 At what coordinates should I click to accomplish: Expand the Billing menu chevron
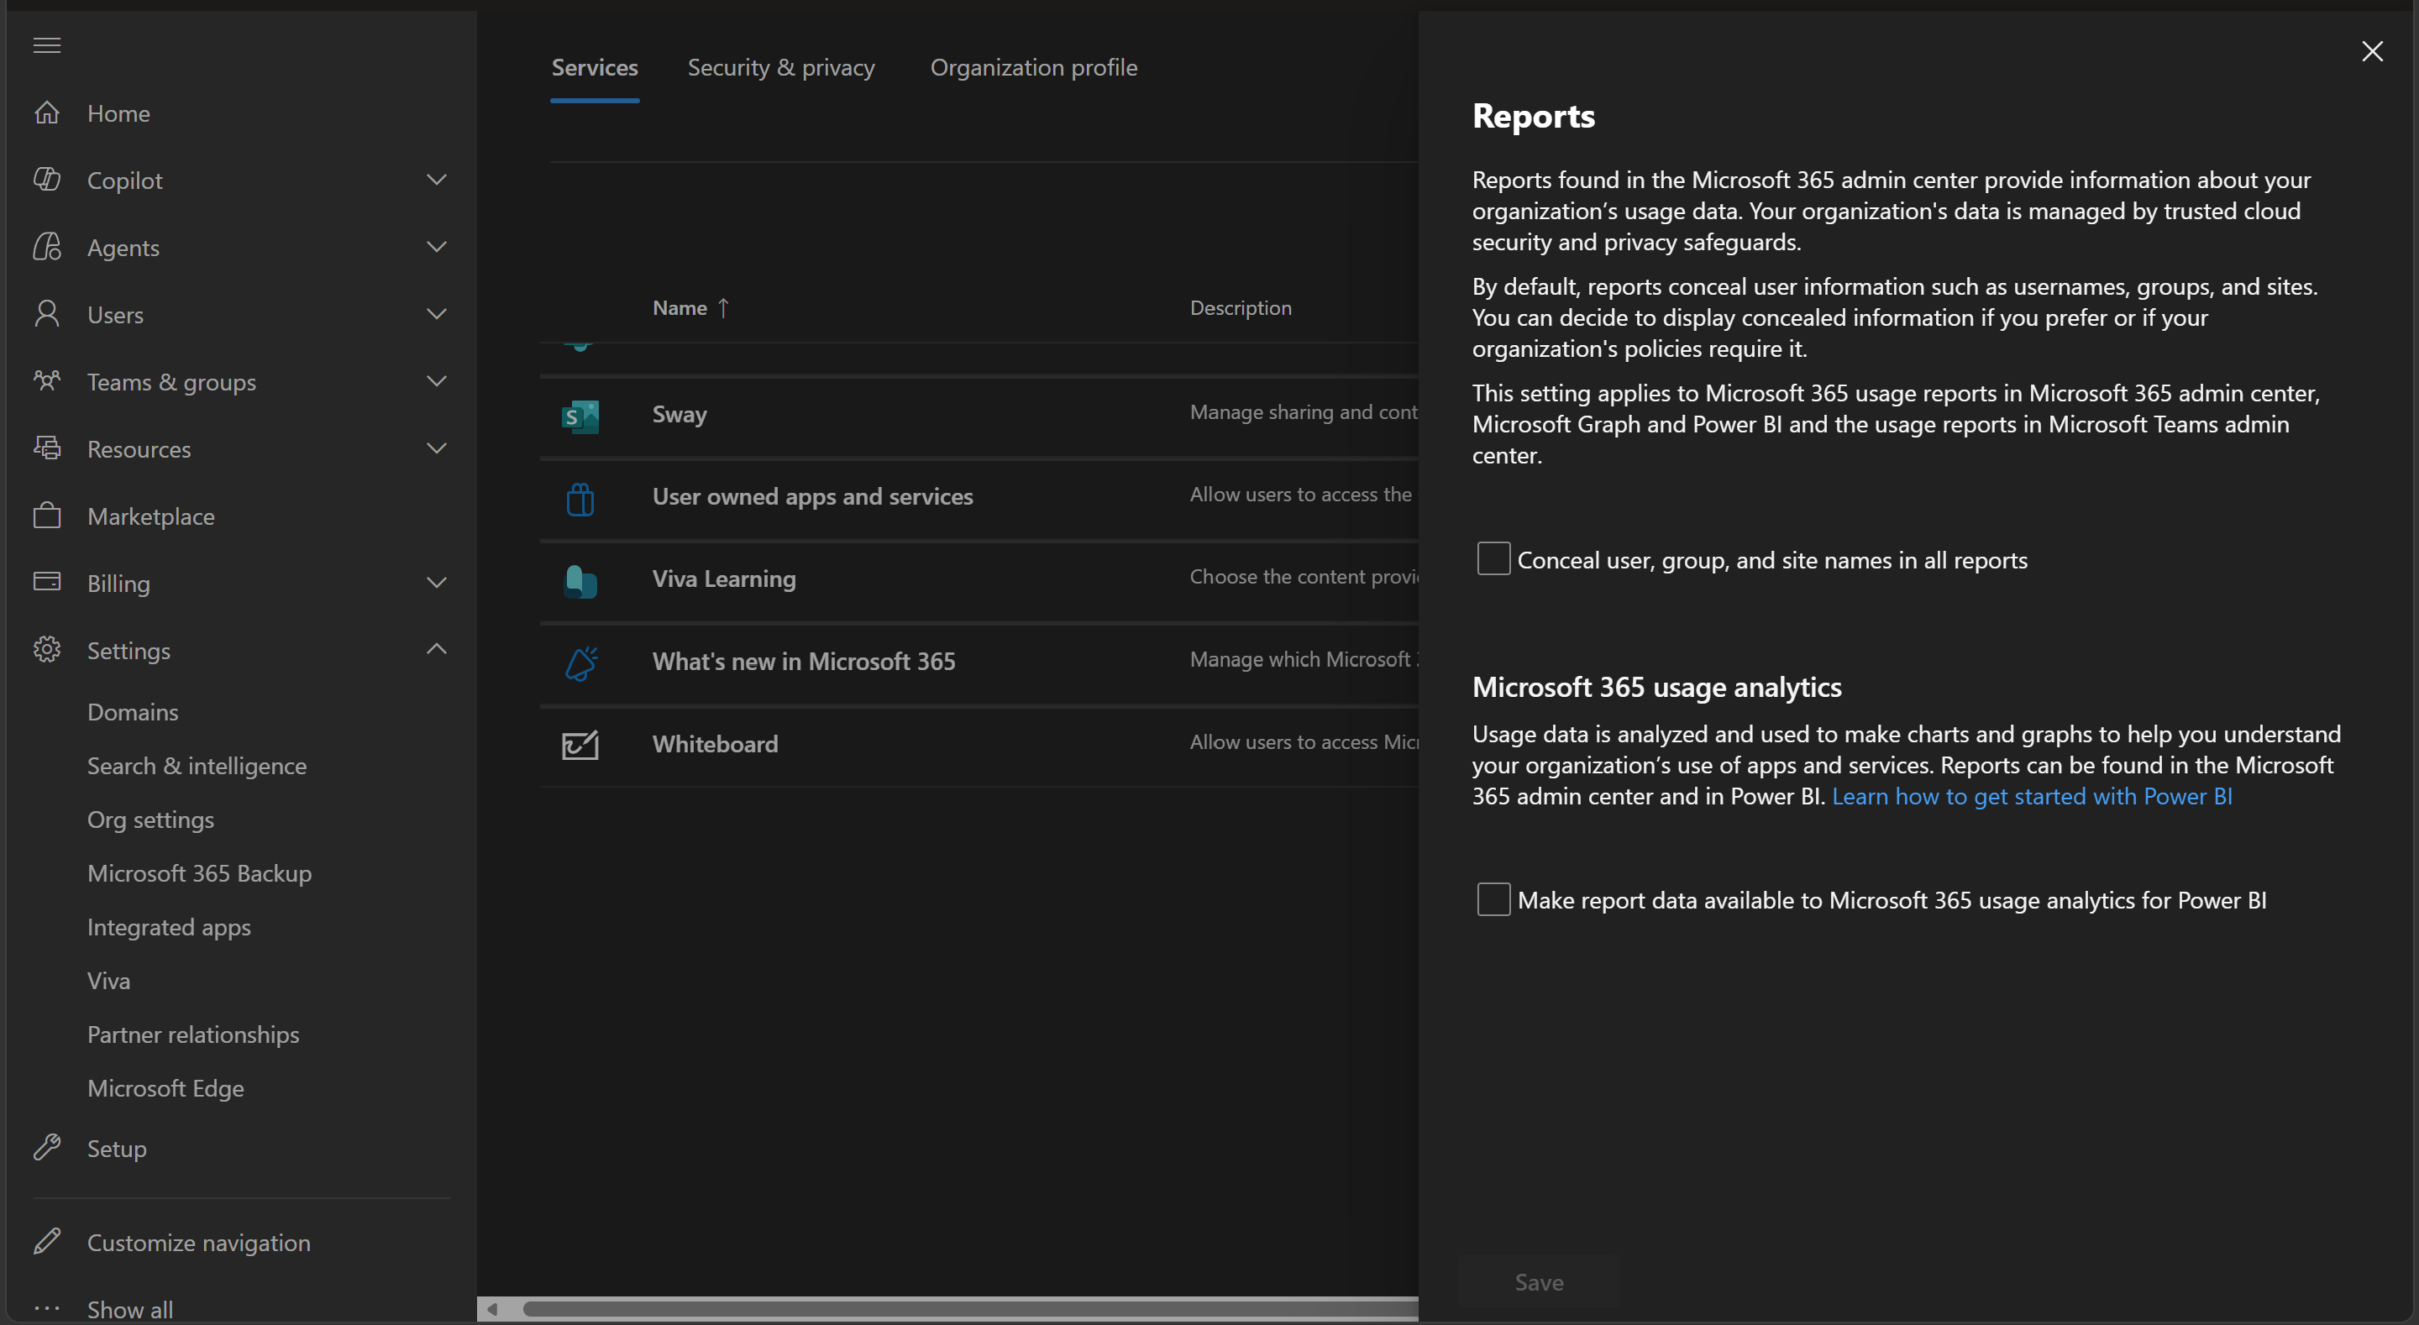[x=437, y=582]
